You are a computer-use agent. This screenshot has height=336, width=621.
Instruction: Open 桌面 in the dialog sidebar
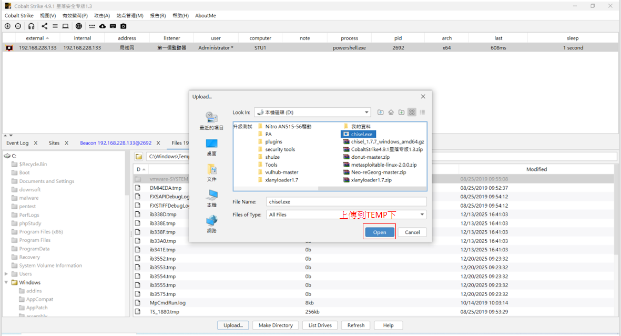[x=211, y=147]
